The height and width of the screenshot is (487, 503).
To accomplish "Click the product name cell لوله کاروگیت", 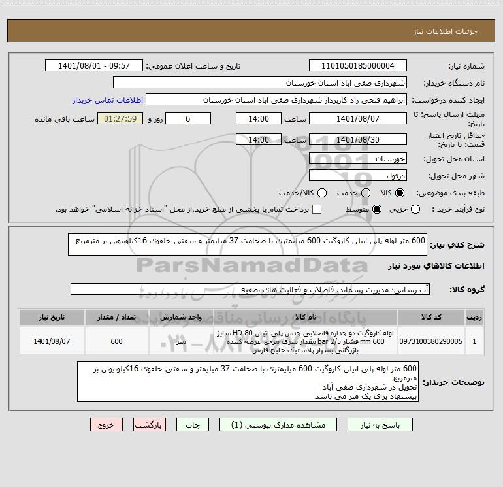I will (x=306, y=341).
